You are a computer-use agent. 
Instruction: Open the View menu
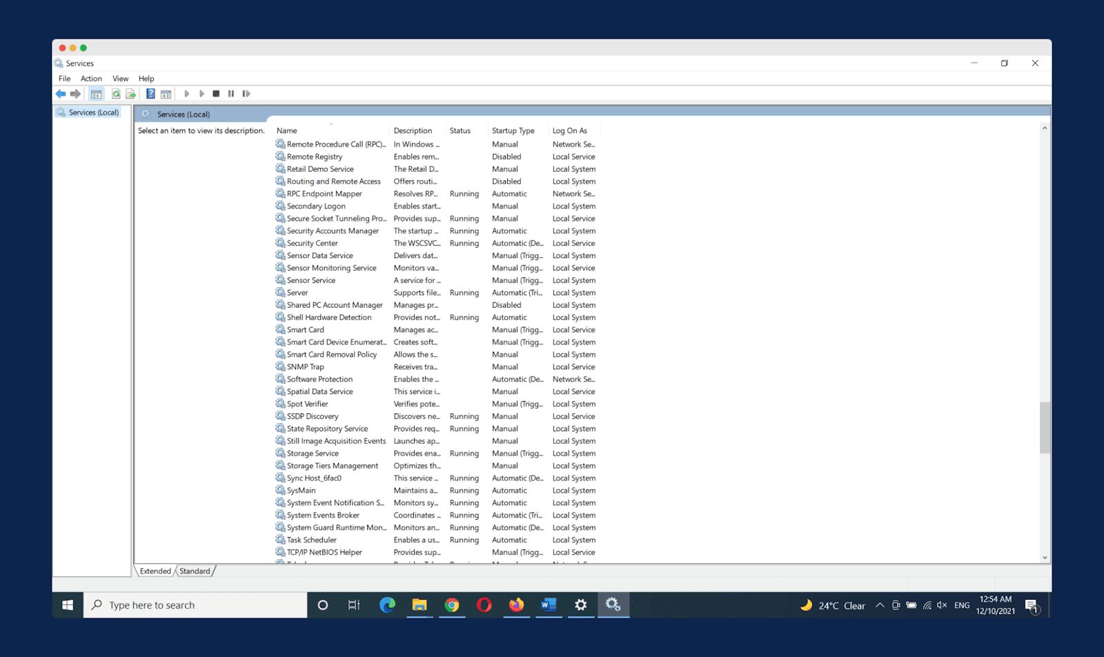point(120,79)
